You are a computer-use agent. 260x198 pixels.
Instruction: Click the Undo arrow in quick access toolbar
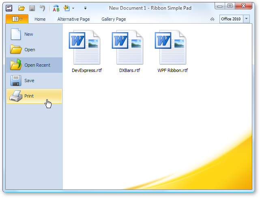42,8
